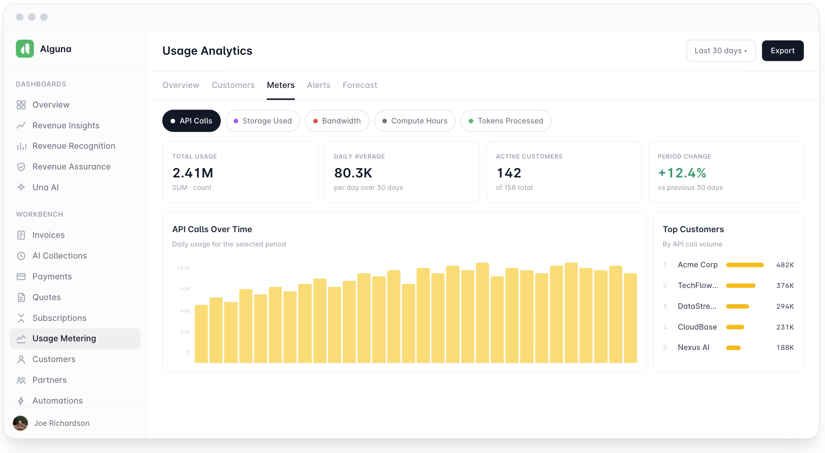Switch to the Overview tab
The image size is (825, 453).
coord(181,85)
